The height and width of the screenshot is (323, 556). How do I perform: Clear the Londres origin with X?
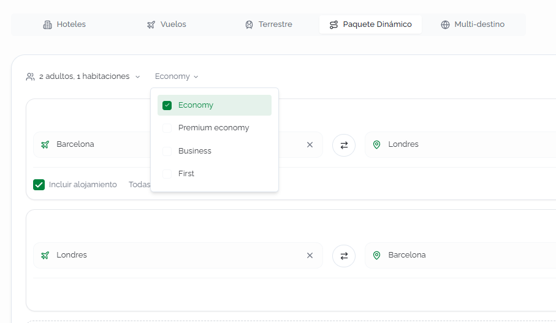[310, 256]
